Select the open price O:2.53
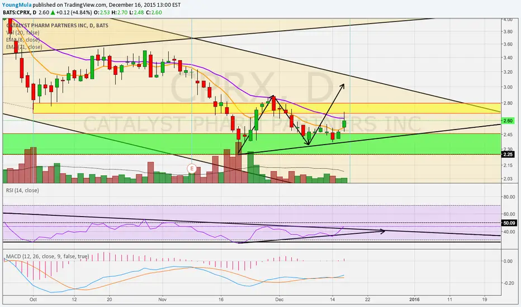Screen dimensions: 521x307 pos(102,13)
